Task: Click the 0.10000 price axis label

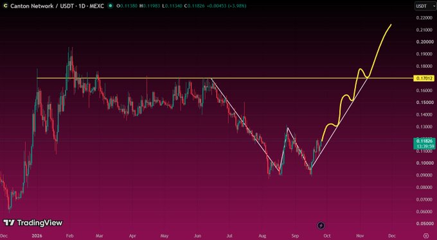Action: click(425, 163)
